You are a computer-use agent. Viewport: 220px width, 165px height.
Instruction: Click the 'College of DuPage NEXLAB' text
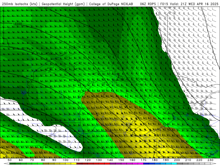click(x=111, y=4)
